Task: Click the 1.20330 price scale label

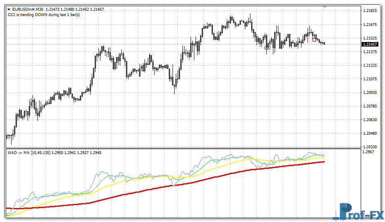Action: coord(371,147)
